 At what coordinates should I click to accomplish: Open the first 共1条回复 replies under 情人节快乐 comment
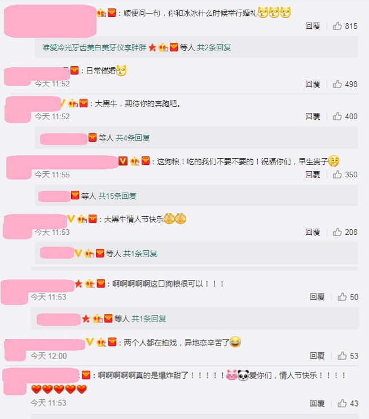pyautogui.click(x=140, y=254)
